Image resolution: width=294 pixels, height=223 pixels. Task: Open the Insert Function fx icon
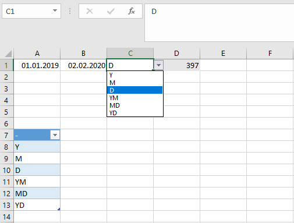tap(132, 11)
